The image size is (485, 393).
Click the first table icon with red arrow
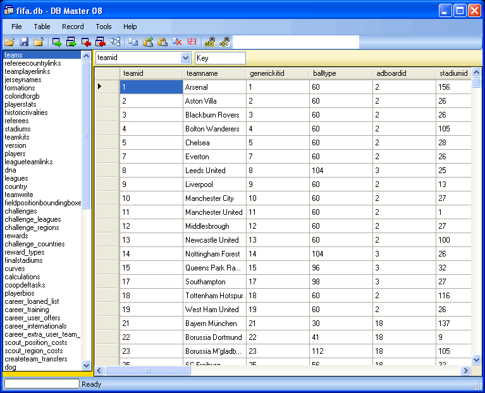(86, 42)
